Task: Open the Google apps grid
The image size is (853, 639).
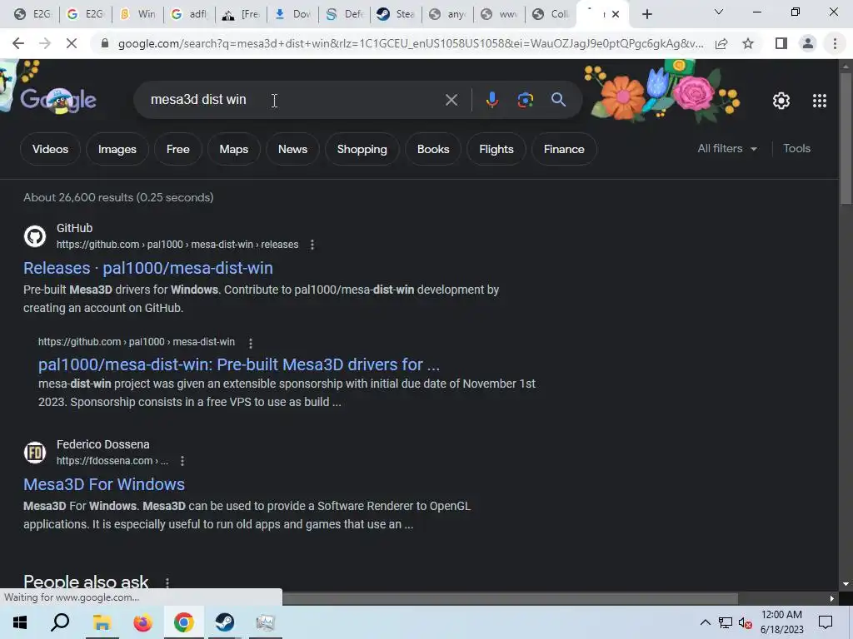Action: 820,101
